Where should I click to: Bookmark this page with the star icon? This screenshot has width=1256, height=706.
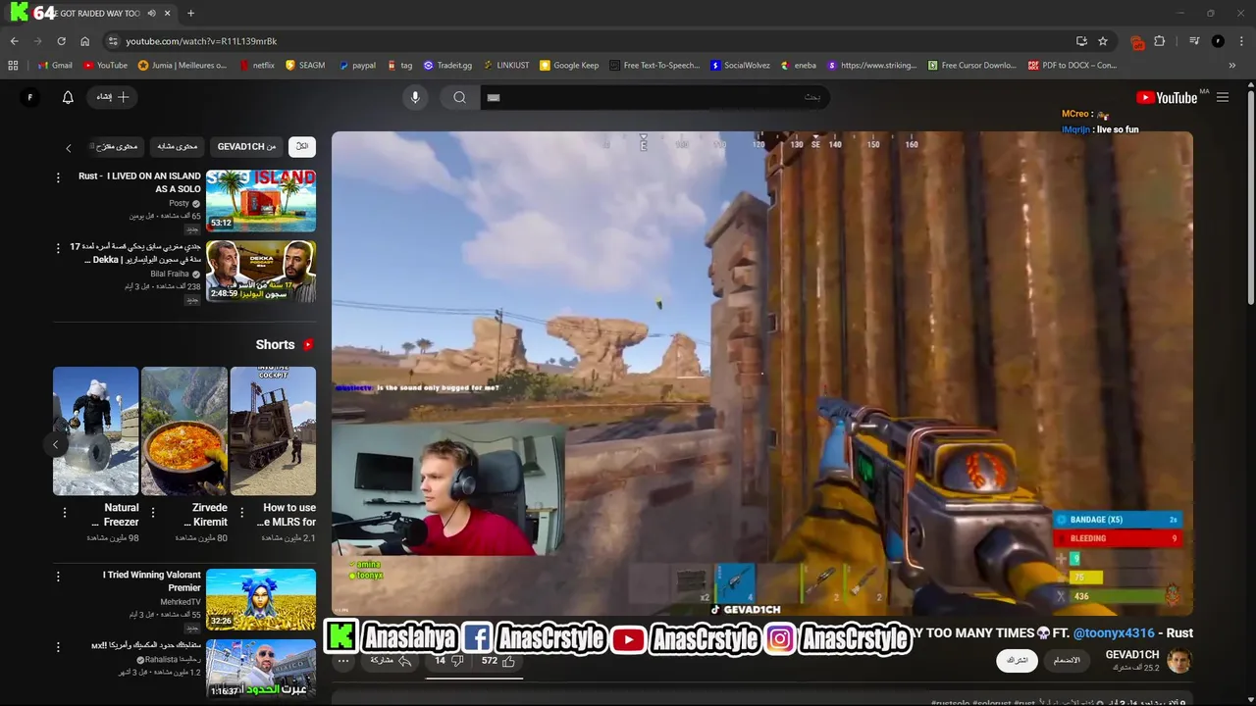[1103, 41]
